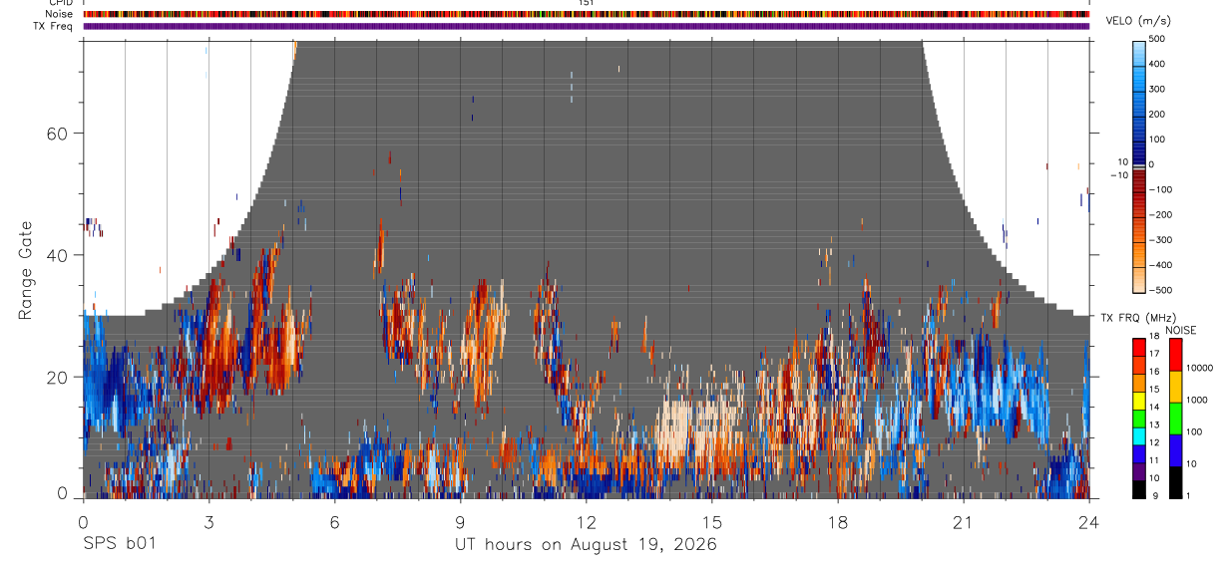Click the 18 MHz label on frequency scale
The width and height of the screenshot is (1225, 565).
(x=1154, y=336)
